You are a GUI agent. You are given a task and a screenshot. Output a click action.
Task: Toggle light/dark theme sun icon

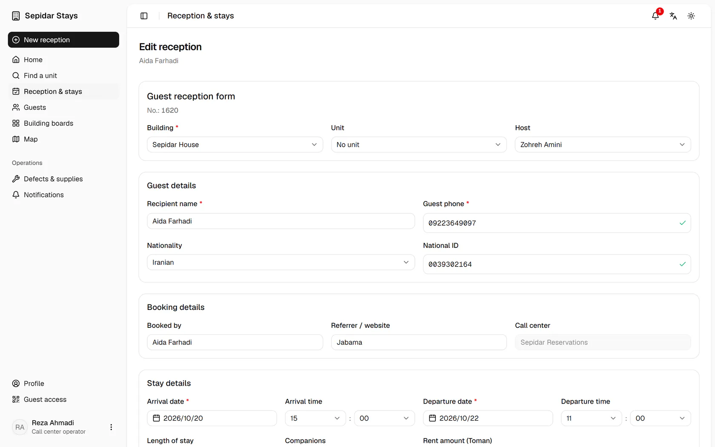click(691, 16)
